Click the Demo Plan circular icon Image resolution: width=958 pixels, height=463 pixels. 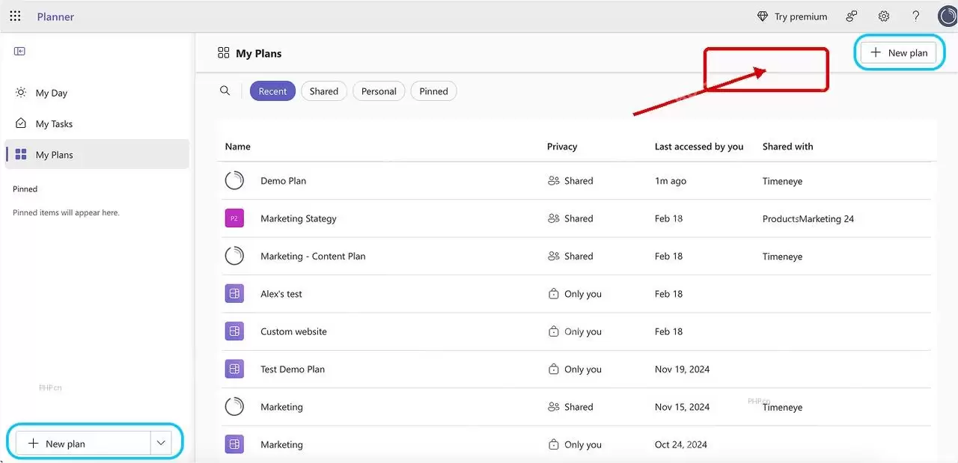(x=234, y=180)
